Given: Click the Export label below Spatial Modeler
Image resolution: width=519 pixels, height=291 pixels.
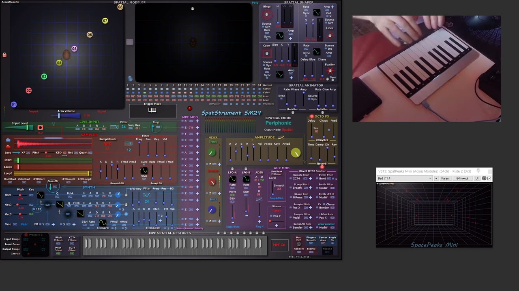Looking at the screenshot, I should point(102,112).
